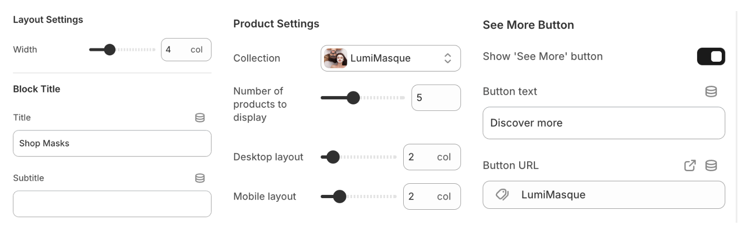Click the Mobile layout slider handle
745x232 pixels.
click(x=340, y=197)
